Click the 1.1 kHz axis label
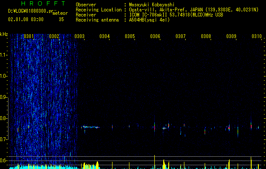 click(4, 55)
